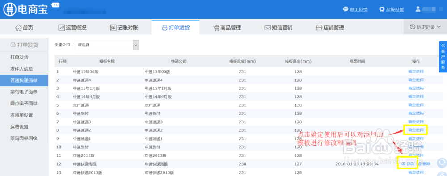Click the 删除 trash icon in row 12
This screenshot has height=176, width=447.
(419, 164)
